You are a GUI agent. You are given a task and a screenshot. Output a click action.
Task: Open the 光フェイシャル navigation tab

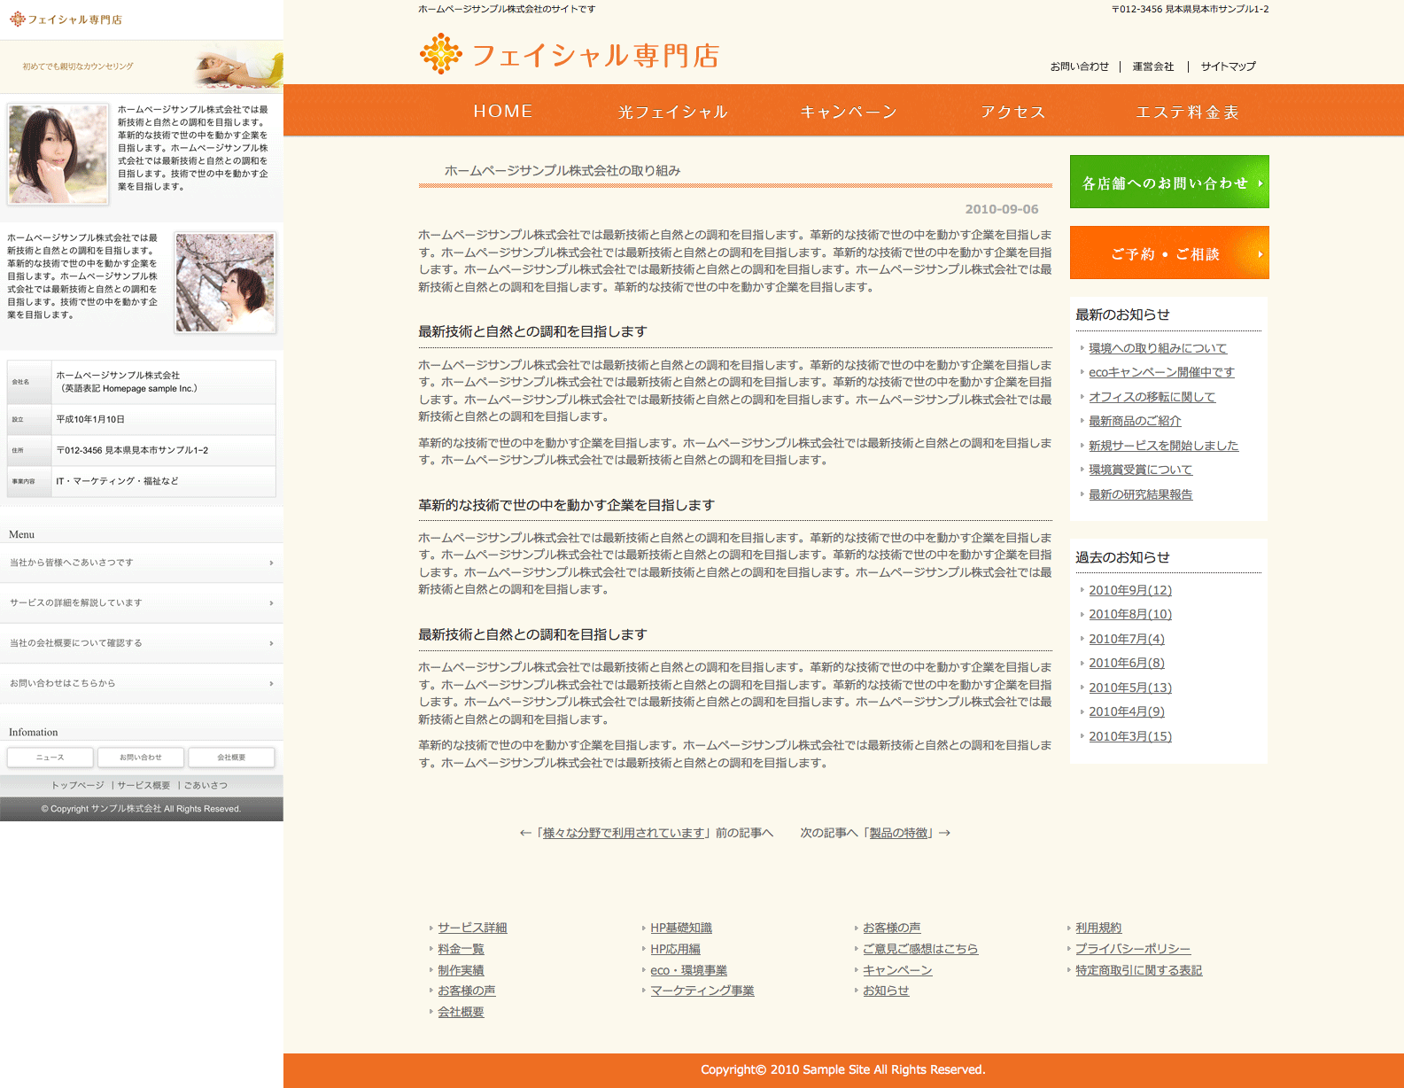click(x=672, y=112)
